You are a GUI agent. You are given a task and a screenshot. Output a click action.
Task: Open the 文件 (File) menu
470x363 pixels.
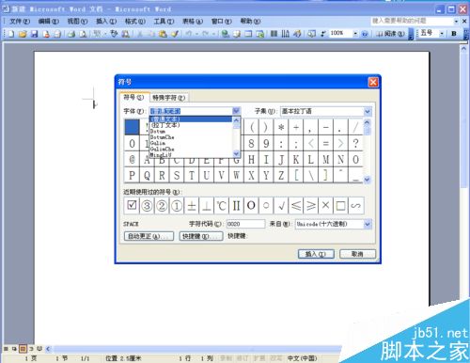point(20,22)
